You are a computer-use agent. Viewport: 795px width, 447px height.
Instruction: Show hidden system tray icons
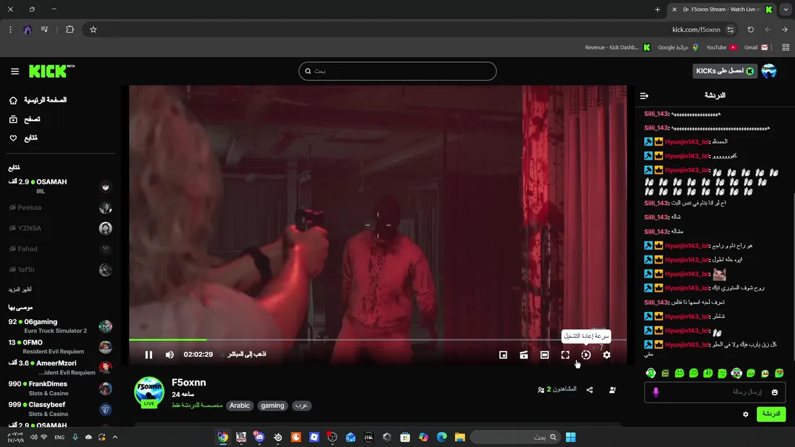pos(115,437)
